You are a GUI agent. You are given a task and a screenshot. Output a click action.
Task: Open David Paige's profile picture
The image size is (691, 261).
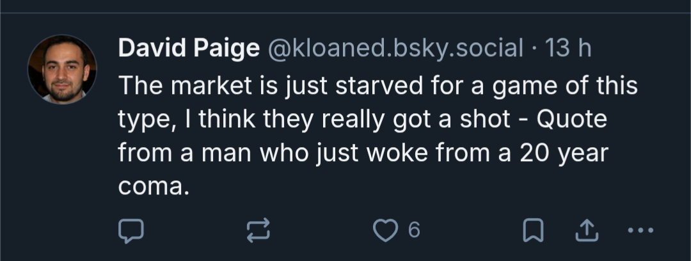[x=62, y=70]
